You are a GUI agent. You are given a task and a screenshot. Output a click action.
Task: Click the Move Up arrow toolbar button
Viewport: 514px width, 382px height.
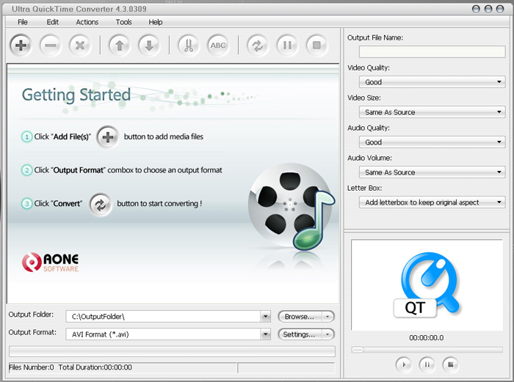[119, 45]
